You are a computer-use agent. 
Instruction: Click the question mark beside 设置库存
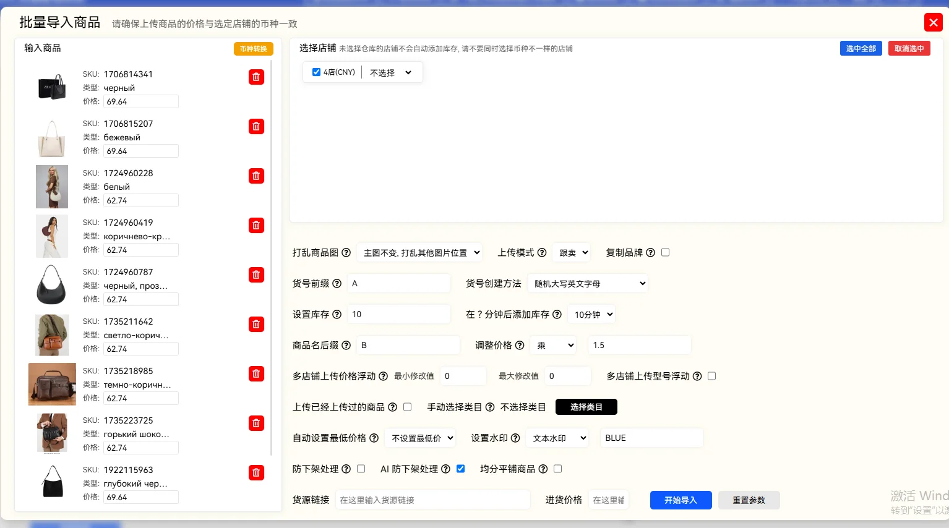pos(336,314)
